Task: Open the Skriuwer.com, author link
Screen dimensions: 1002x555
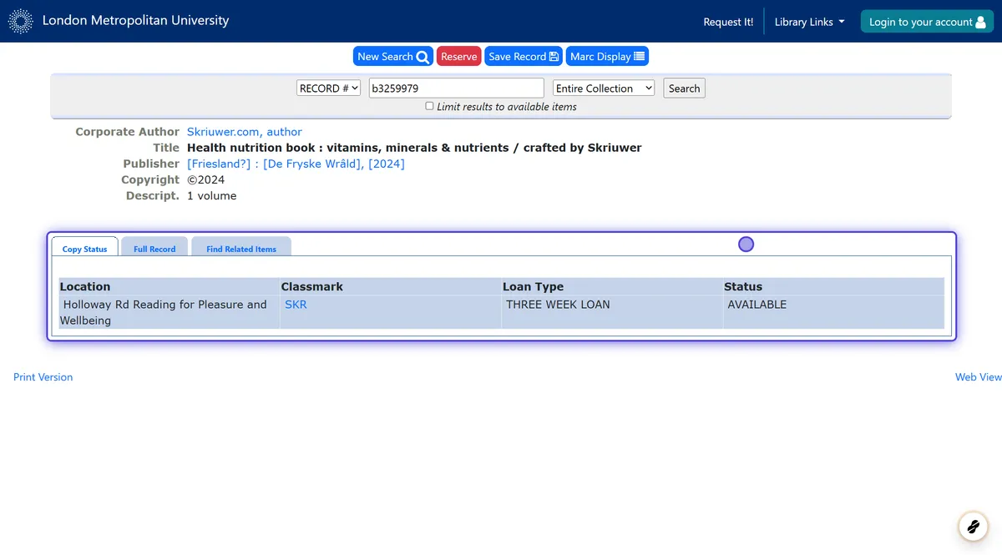Action: [x=245, y=132]
